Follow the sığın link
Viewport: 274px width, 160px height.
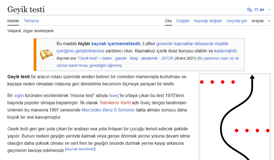coord(19,95)
